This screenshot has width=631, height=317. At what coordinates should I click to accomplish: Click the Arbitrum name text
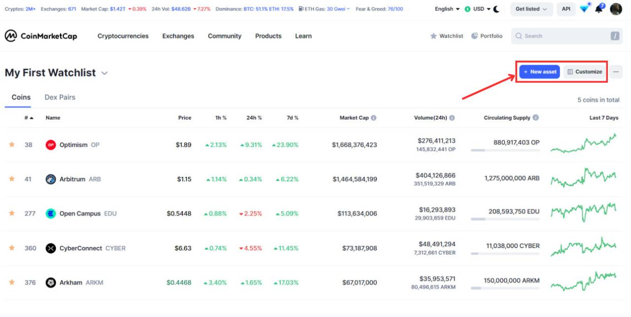point(72,179)
